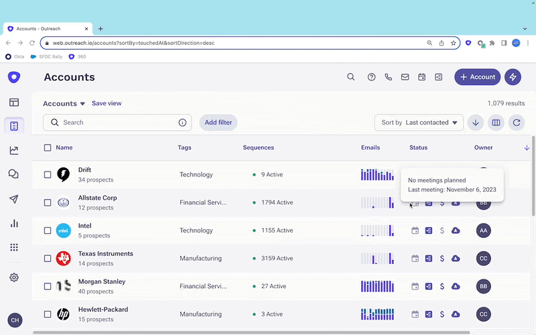Image resolution: width=536 pixels, height=335 pixels.
Task: Open the Sort by Last contacted dropdown
Action: coord(419,123)
